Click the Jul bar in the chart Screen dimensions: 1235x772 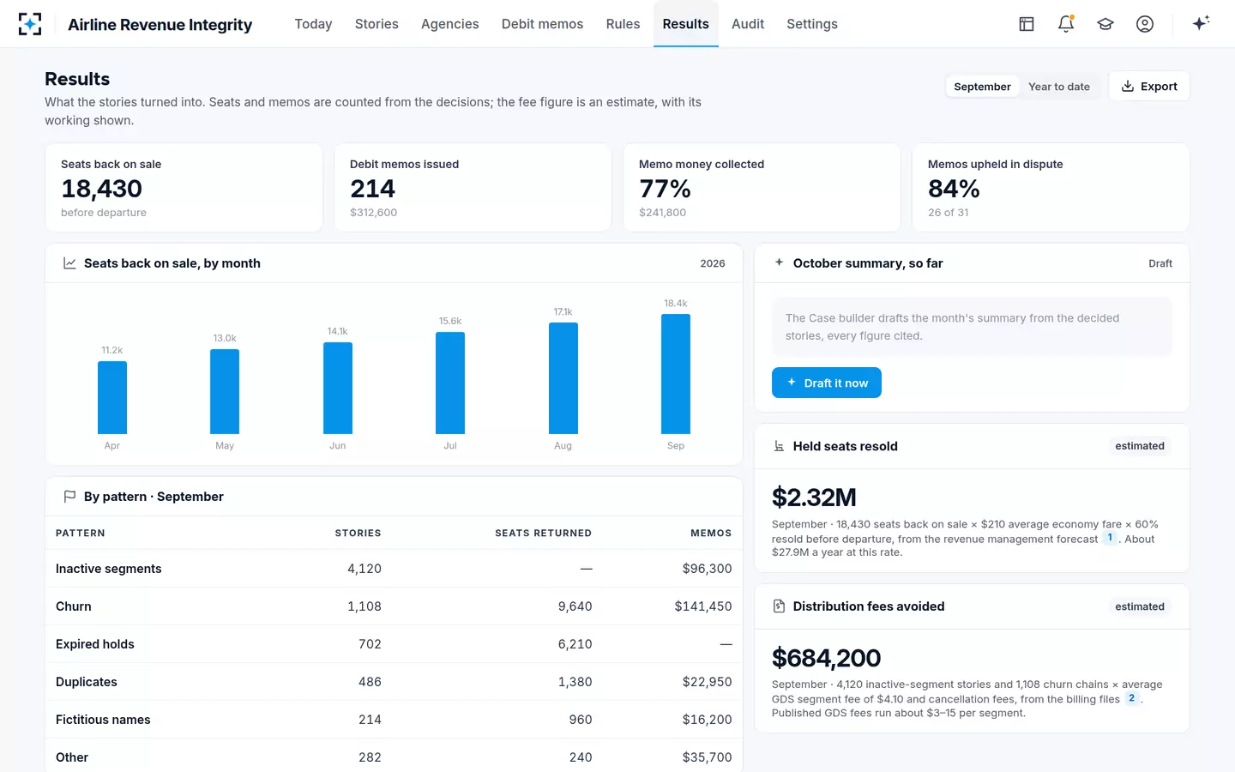[x=450, y=383]
